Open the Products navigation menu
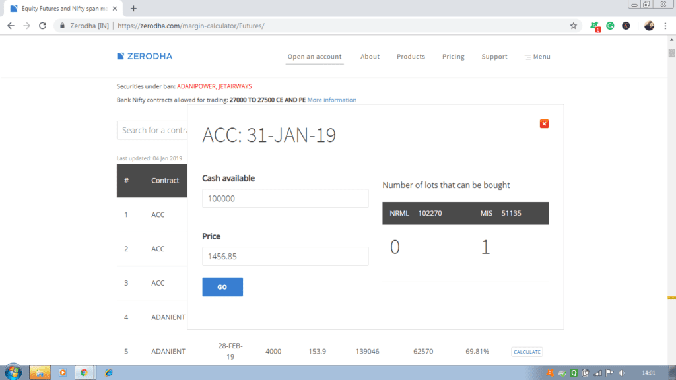 (411, 56)
